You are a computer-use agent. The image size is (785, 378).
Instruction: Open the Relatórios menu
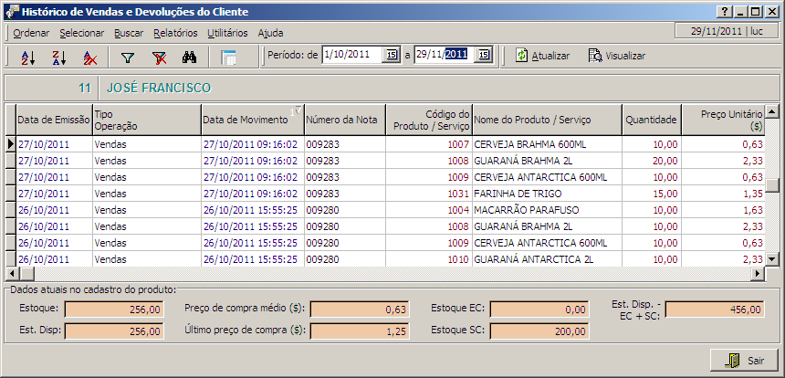(x=175, y=33)
